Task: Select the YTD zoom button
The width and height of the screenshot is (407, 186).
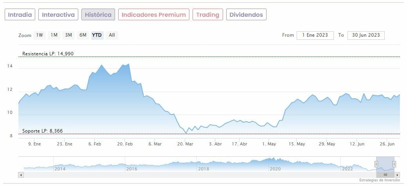Action: point(97,35)
